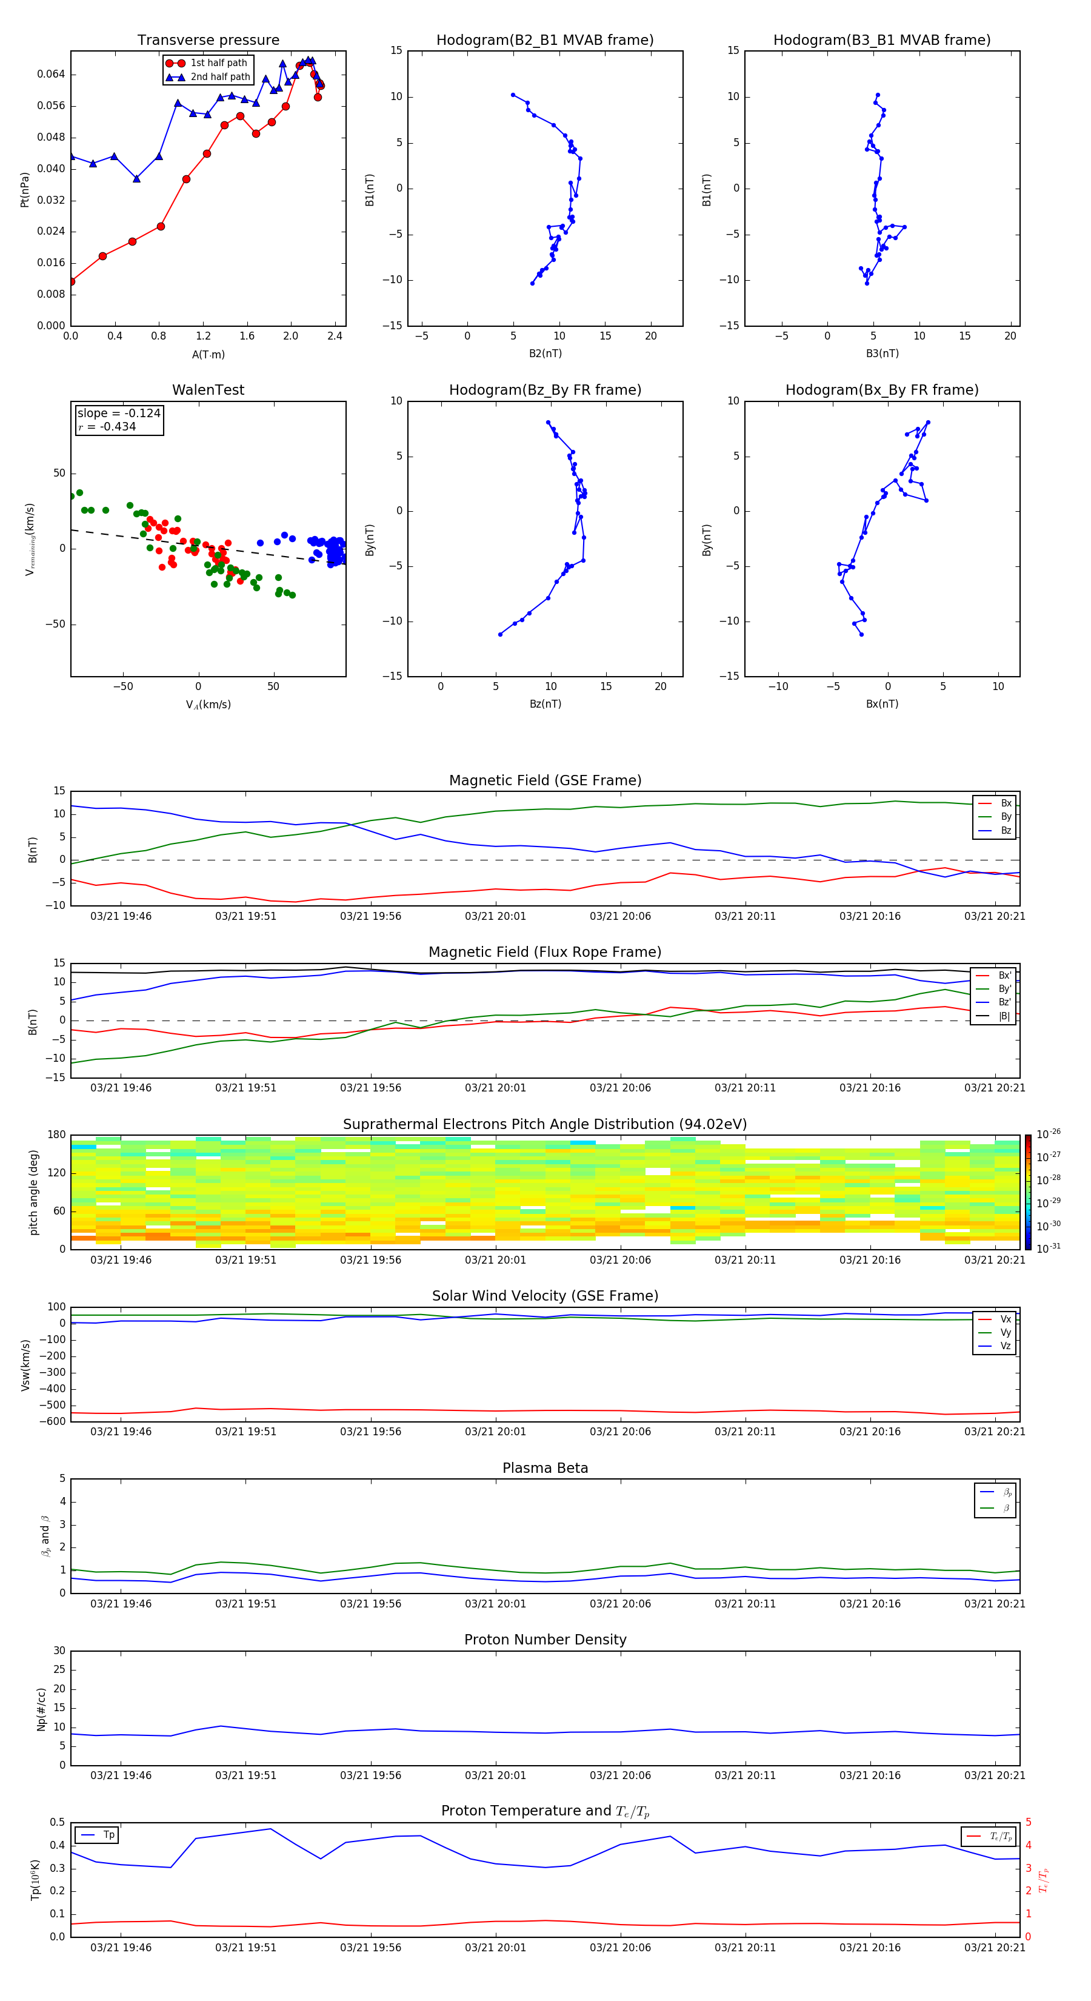Click the |B| legend entry in Flux Rope panel

point(993,1016)
